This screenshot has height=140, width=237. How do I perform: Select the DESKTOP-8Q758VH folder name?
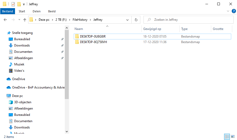pyautogui.click(x=93, y=42)
